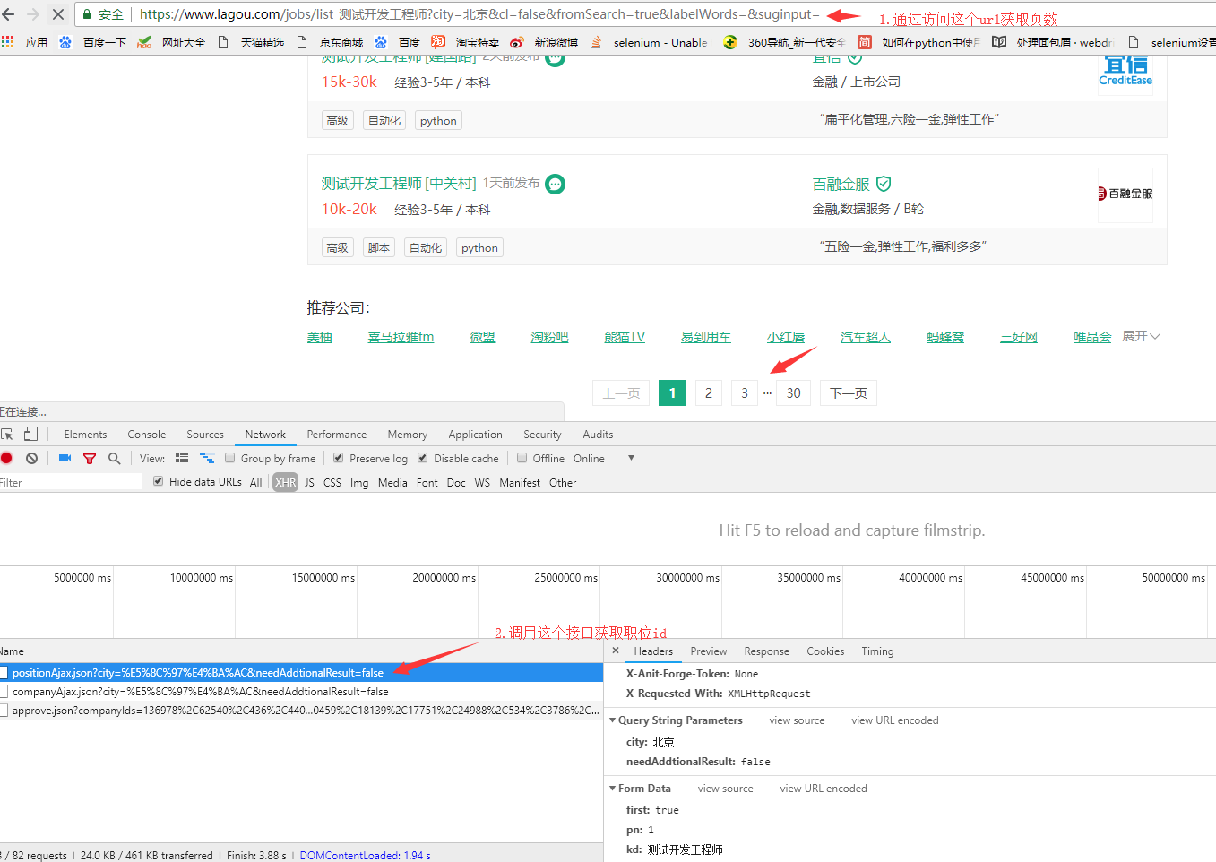Jump to page 30 of job results
The image size is (1216, 862).
794,392
